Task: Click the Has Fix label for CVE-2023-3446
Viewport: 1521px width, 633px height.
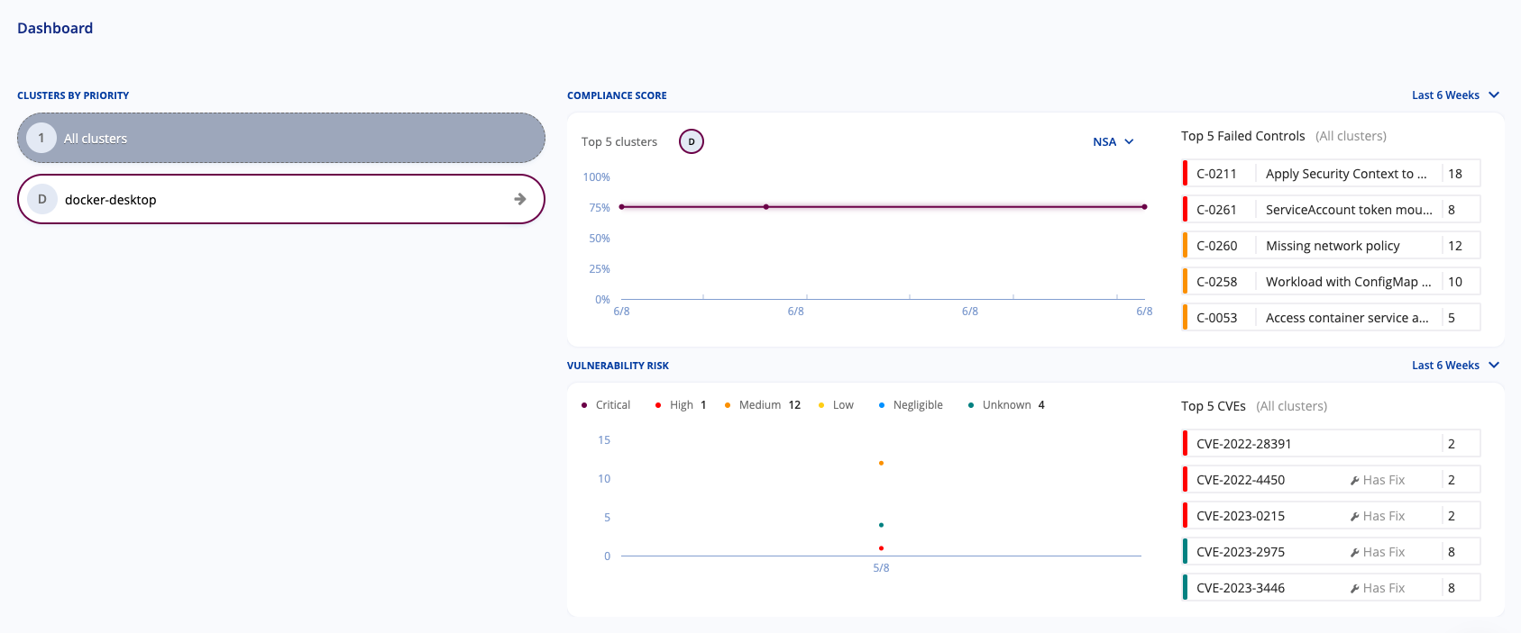Action: (1384, 588)
